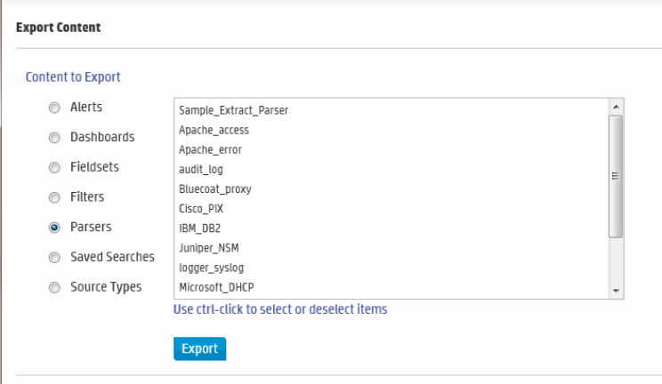Select the Dashboards radio option

(x=53, y=138)
